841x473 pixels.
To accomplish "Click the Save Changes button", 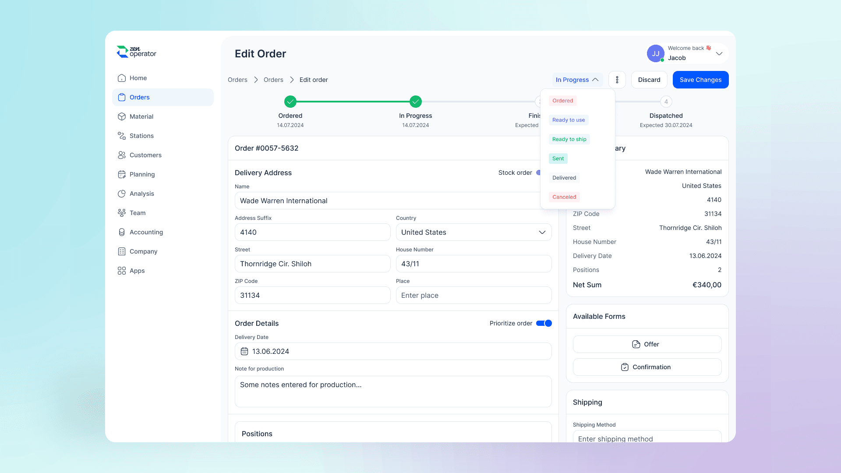I will [700, 80].
